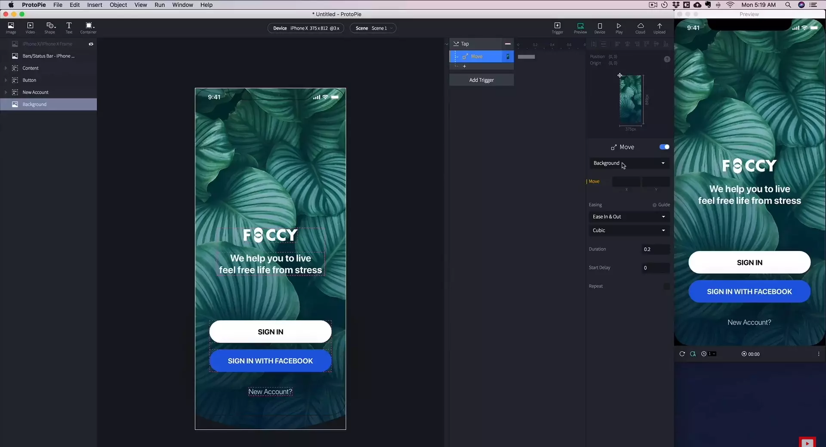Enable the Repeat checkbox
This screenshot has width=826, height=447.
pyautogui.click(x=666, y=286)
